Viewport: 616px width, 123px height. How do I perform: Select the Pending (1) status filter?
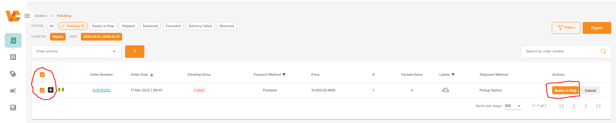pyautogui.click(x=73, y=26)
